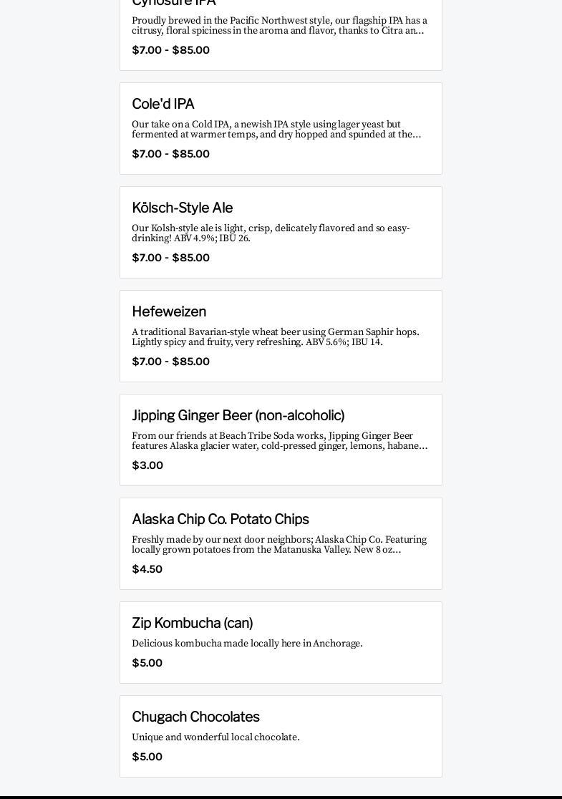Open the Hefeweizen item
562x799 pixels.
pyautogui.click(x=281, y=336)
